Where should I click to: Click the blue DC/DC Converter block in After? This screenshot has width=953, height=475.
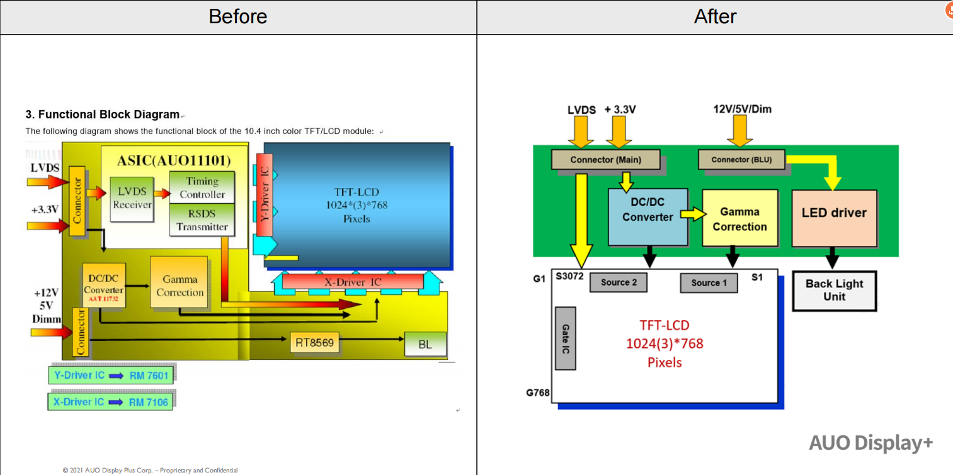point(648,218)
